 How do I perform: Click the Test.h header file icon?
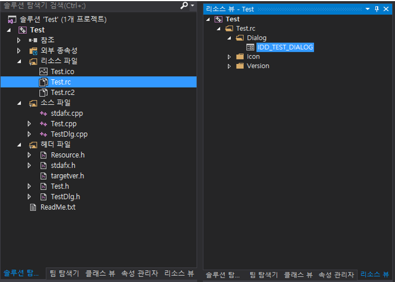click(x=44, y=187)
